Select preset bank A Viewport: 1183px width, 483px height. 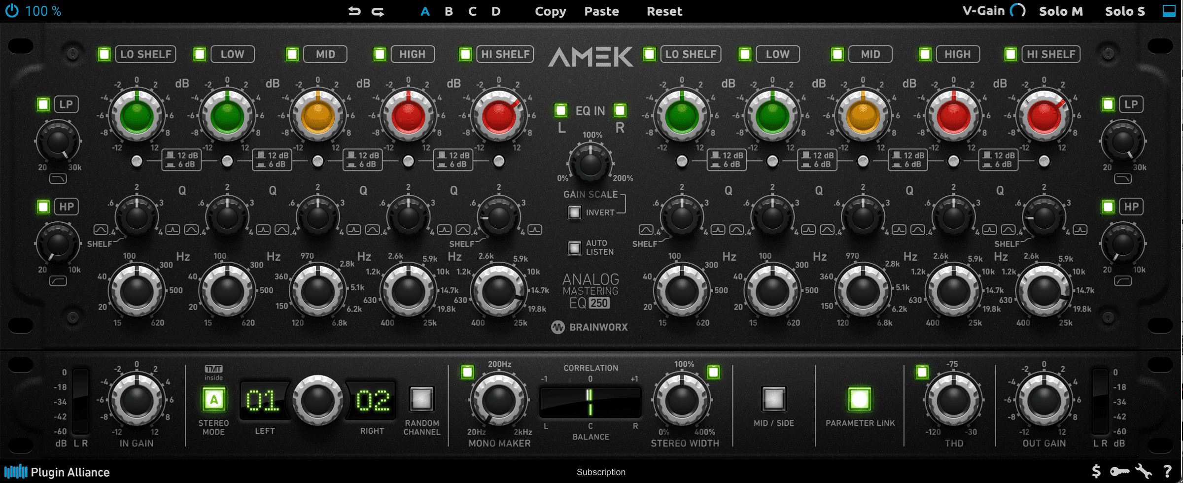pos(425,11)
